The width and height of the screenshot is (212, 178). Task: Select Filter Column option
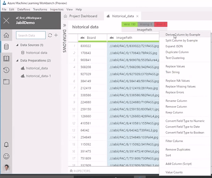[174, 141]
